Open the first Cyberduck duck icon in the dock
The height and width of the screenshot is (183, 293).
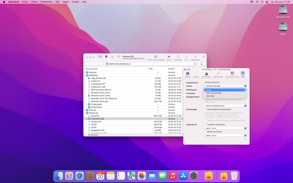(209, 176)
